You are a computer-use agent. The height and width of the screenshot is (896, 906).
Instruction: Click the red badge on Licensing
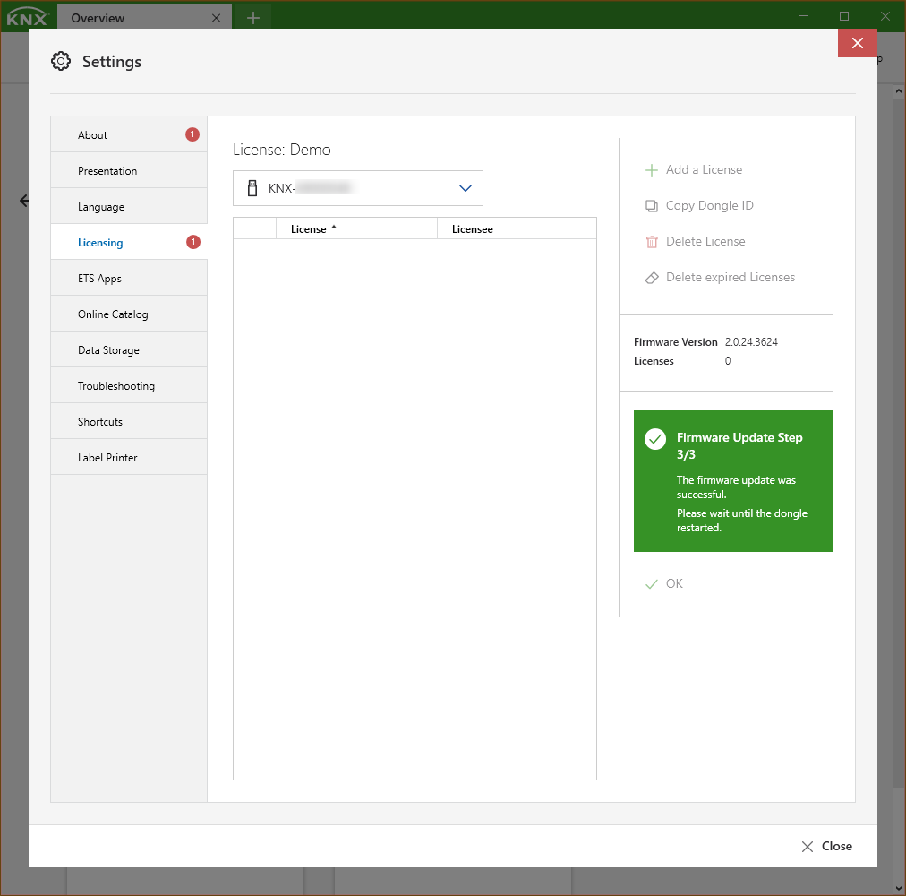click(x=193, y=242)
